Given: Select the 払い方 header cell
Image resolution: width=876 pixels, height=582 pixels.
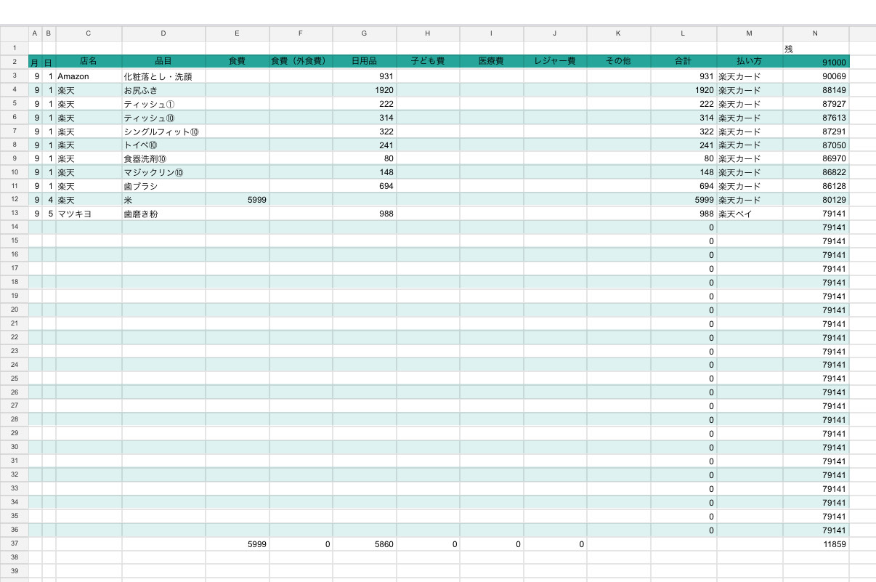Looking at the screenshot, I should click(x=749, y=62).
